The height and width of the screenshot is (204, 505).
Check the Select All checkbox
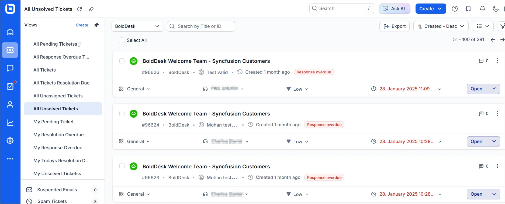click(x=122, y=40)
